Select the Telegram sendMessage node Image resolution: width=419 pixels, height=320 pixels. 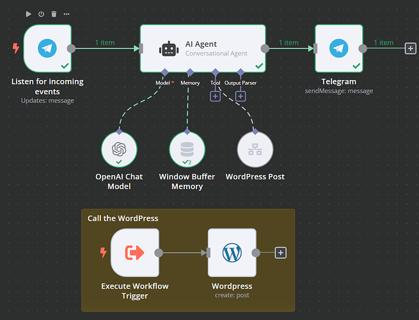point(339,49)
